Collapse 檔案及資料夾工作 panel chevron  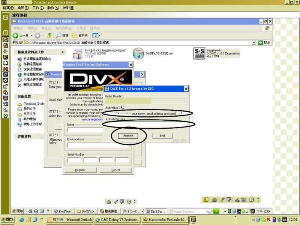pyautogui.click(x=62, y=52)
